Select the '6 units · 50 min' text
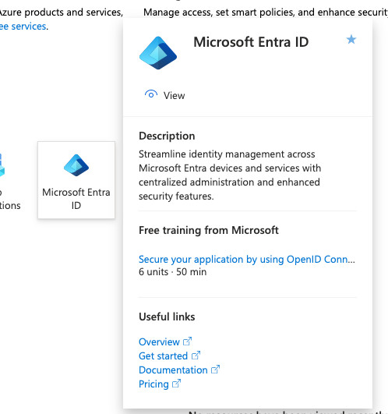 172,271
